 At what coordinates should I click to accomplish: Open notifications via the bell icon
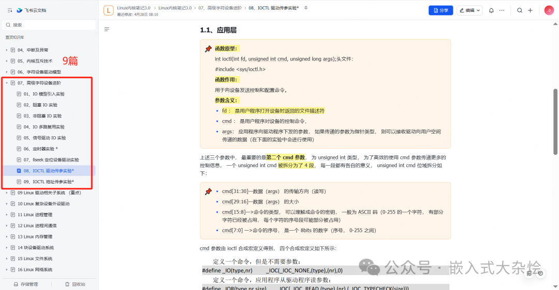click(491, 10)
